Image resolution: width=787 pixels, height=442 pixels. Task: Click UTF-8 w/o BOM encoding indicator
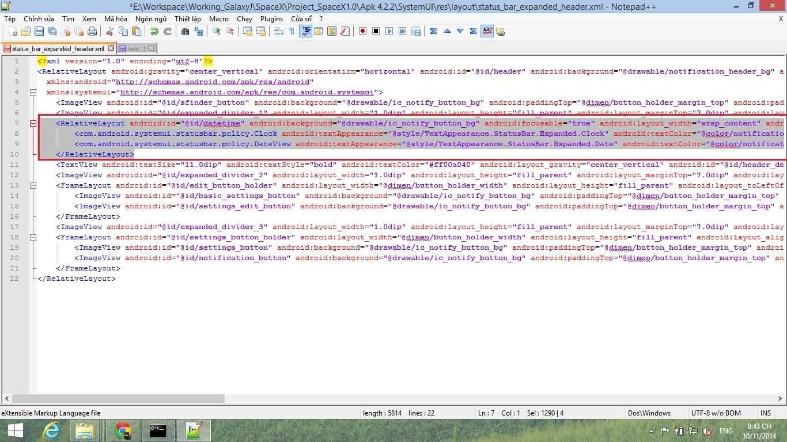click(x=716, y=413)
